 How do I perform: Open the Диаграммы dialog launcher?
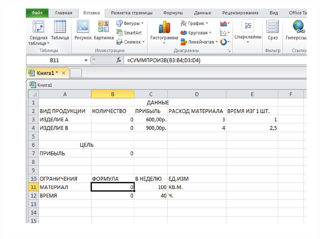229,51
